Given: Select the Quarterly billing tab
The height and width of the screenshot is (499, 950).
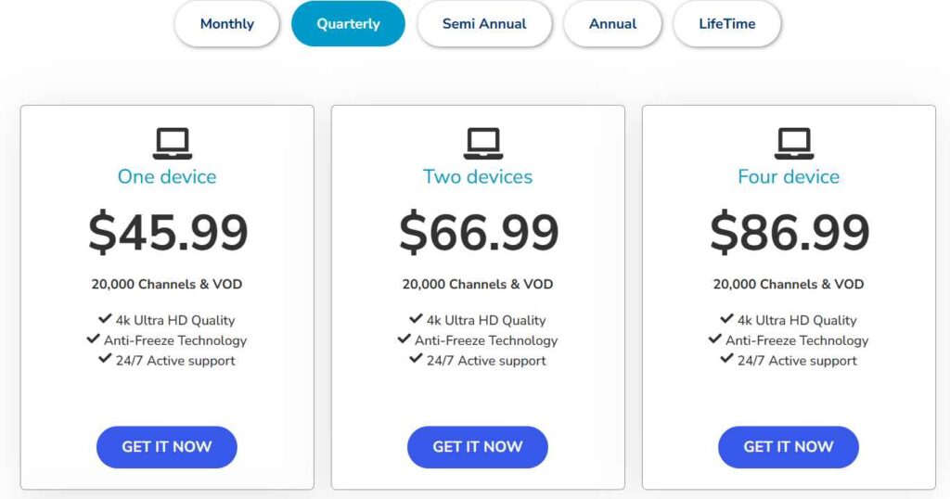Looking at the screenshot, I should 348,24.
